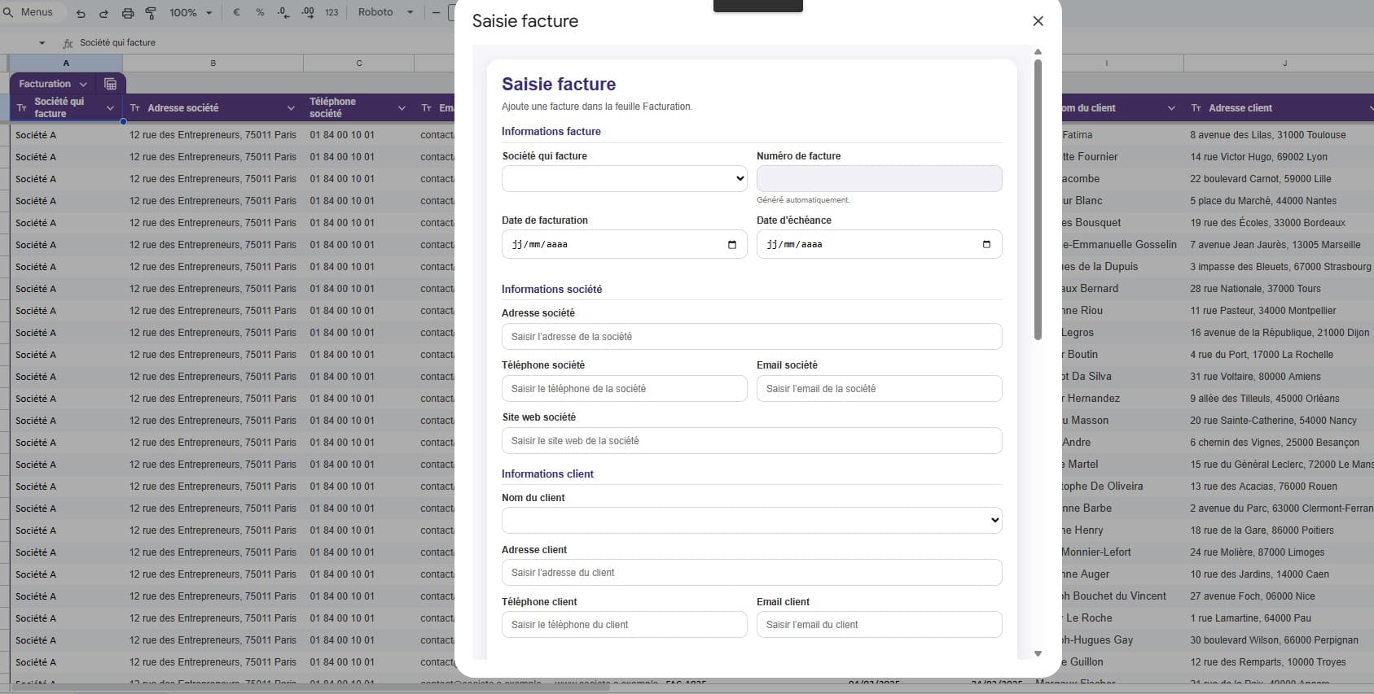Click the Date de facturation date field
The height and width of the screenshot is (694, 1374).
coord(625,244)
